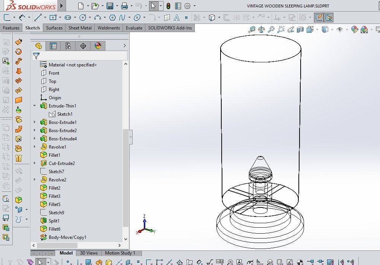This screenshot has height=265, width=380.
Task: Switch to the Evaluate tab
Action: tap(134, 28)
